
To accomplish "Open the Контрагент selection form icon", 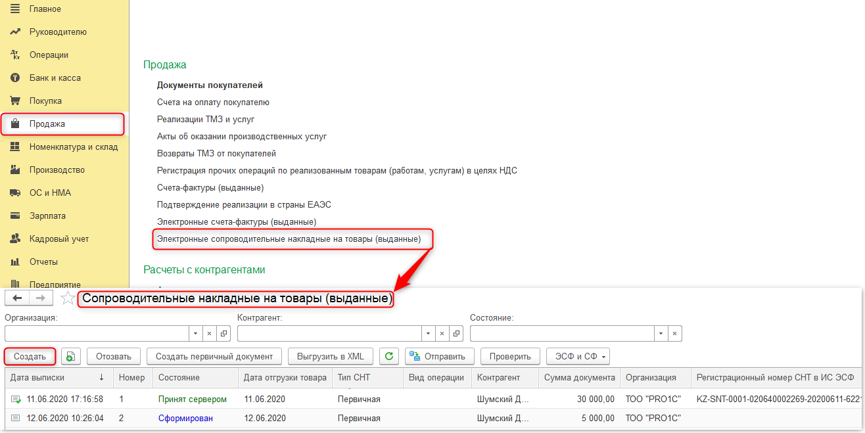I will tap(456, 333).
